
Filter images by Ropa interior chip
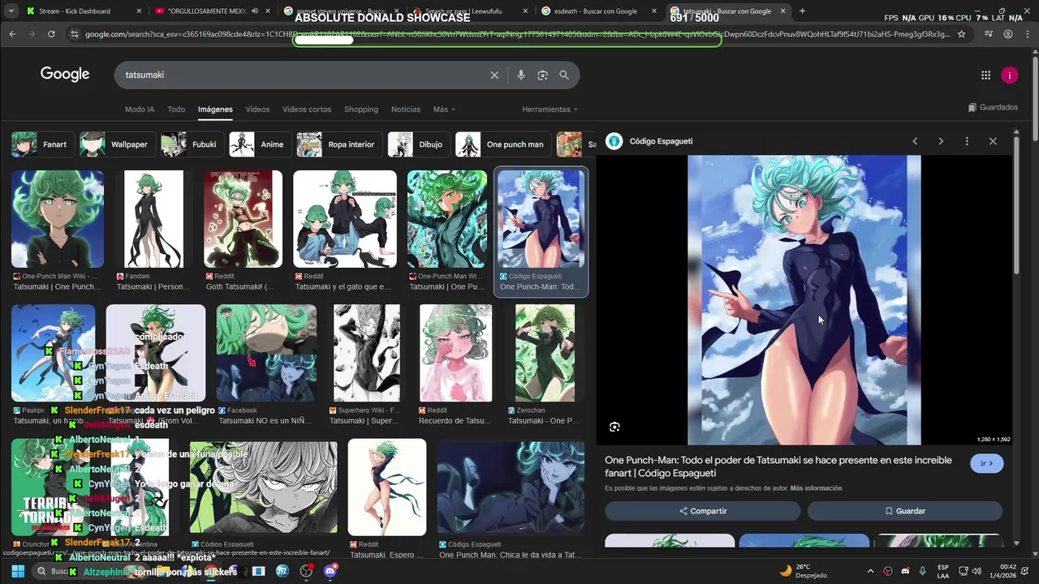(340, 144)
